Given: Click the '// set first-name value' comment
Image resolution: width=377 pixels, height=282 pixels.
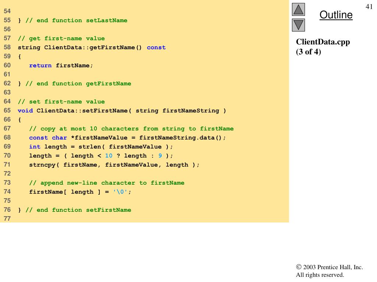Looking at the screenshot, I should (x=61, y=102).
